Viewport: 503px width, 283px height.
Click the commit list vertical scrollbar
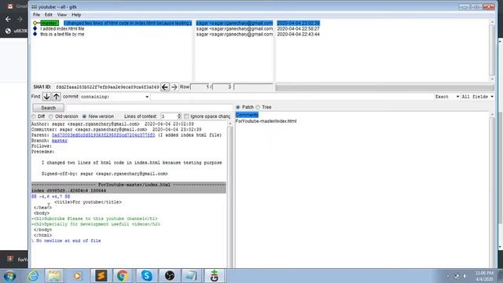[x=493, y=50]
